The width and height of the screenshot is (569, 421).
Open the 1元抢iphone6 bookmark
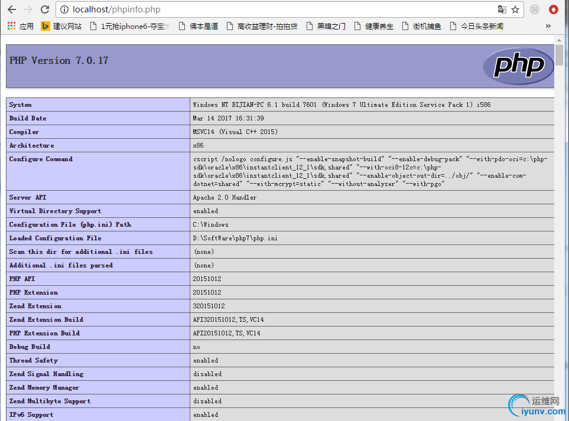pyautogui.click(x=129, y=26)
